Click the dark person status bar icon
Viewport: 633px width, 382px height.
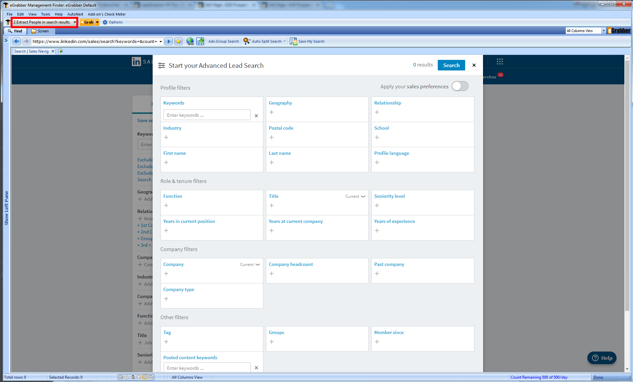[133, 377]
